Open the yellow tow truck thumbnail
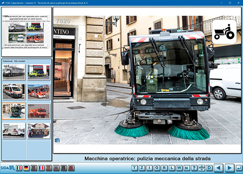This screenshot has height=174, width=243. pos(39,72)
